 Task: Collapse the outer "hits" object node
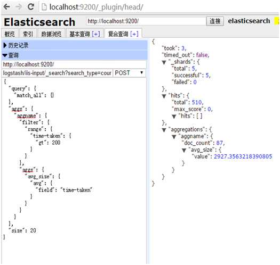(x=164, y=96)
